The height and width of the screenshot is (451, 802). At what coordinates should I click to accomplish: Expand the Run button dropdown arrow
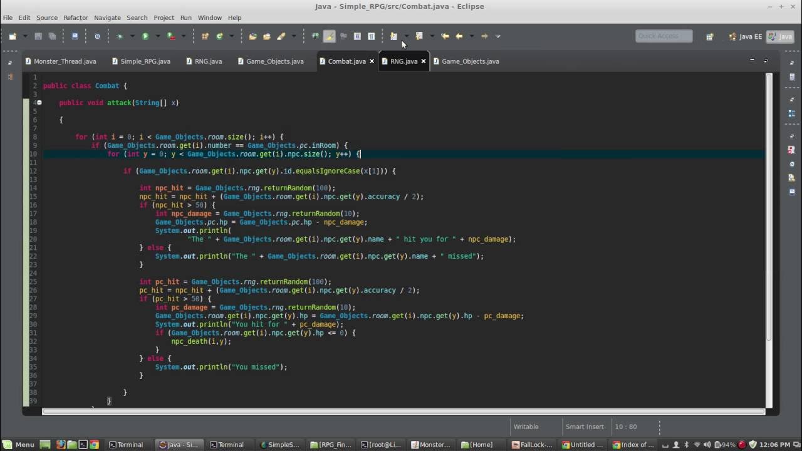click(x=157, y=36)
